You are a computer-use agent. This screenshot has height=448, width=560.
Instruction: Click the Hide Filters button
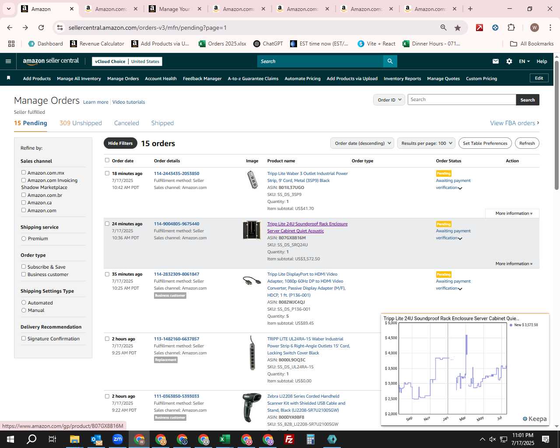pos(120,143)
